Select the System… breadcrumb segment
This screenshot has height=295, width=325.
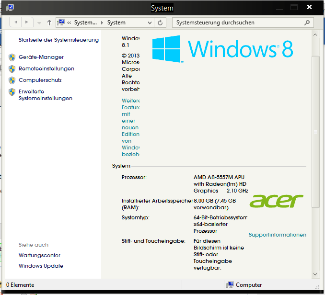pos(85,23)
